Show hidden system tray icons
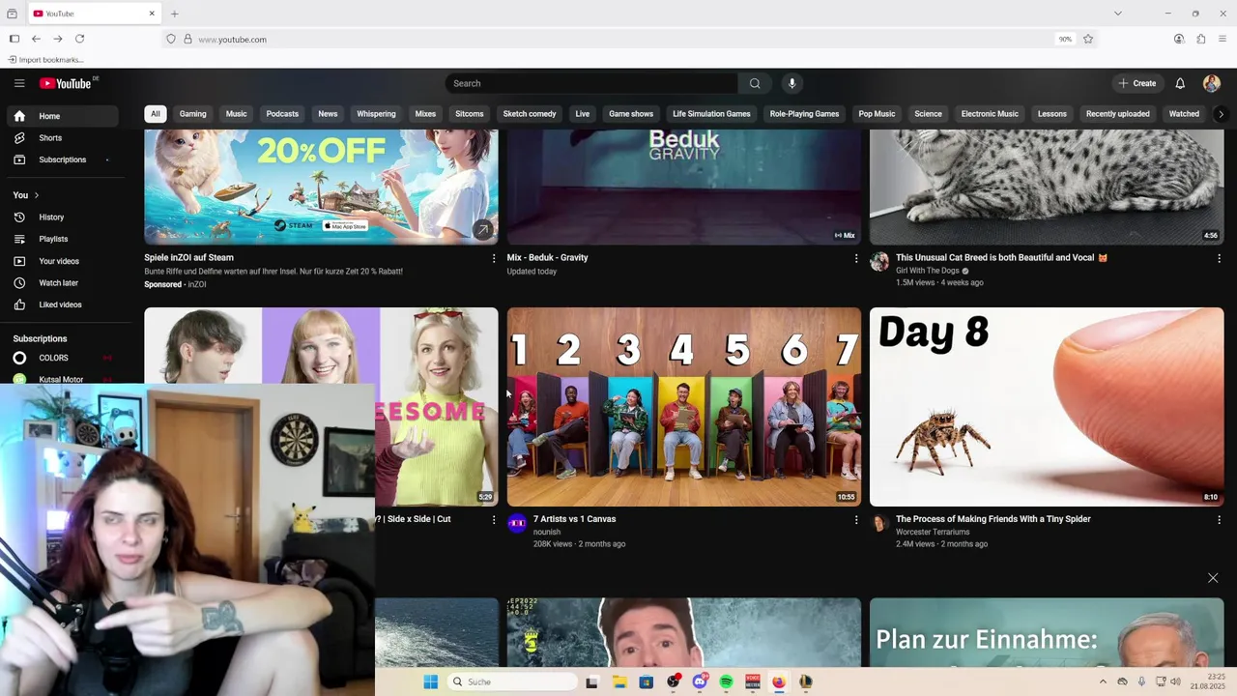This screenshot has width=1237, height=696. (x=1103, y=681)
